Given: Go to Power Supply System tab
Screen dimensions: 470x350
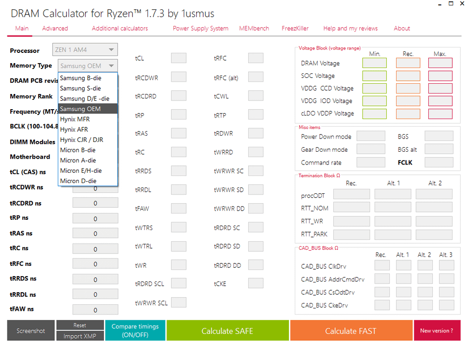Looking at the screenshot, I should [x=200, y=28].
